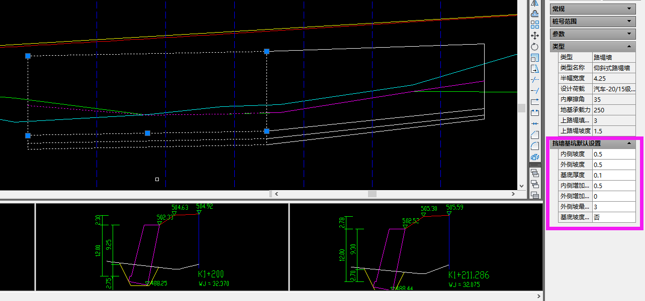Open the 基底坡度 value showing 否
645x301 pixels.
point(613,217)
